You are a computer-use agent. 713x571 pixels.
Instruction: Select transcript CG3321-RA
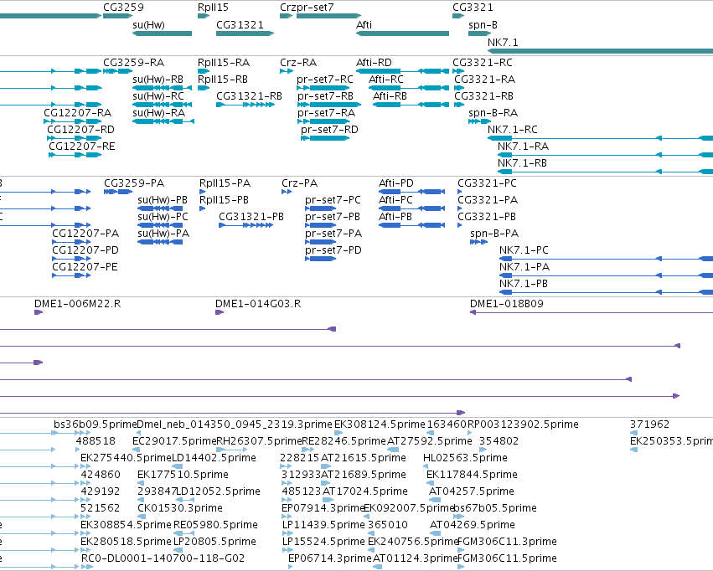(x=459, y=88)
